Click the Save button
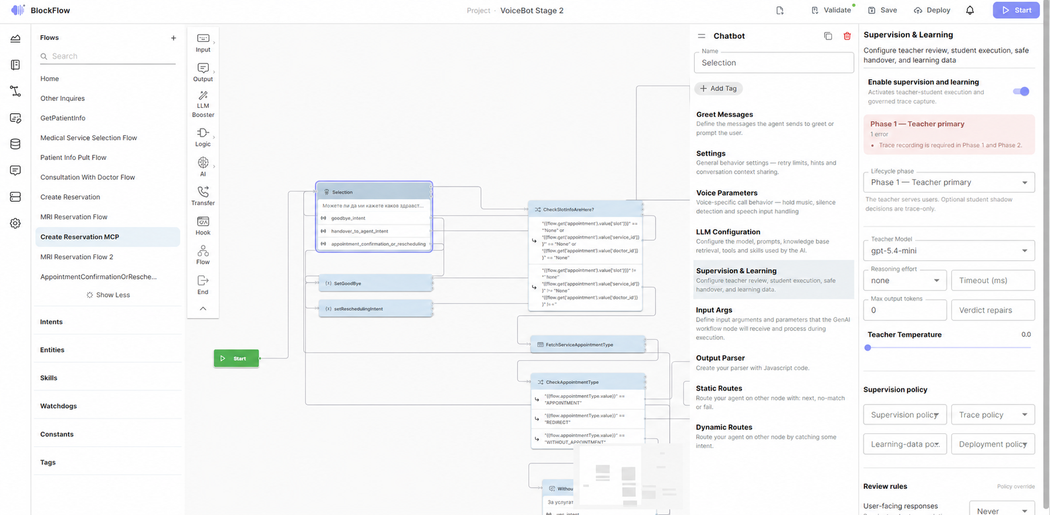The width and height of the screenshot is (1050, 515). (x=882, y=10)
